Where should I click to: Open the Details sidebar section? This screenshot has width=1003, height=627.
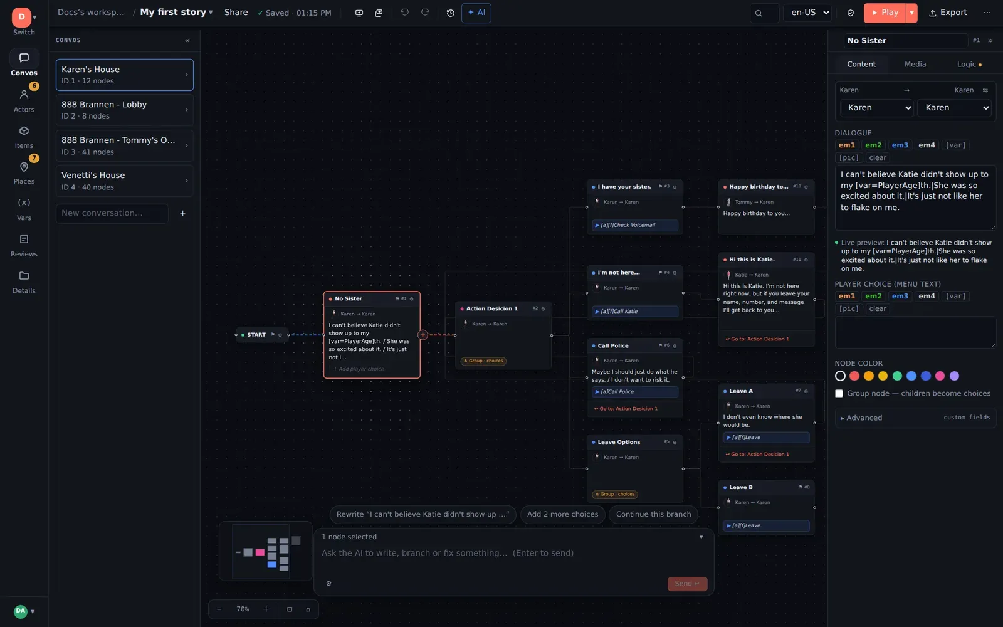click(x=24, y=282)
